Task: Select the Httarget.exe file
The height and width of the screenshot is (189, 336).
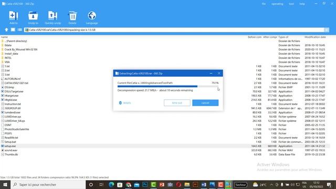Action: tap(10, 96)
